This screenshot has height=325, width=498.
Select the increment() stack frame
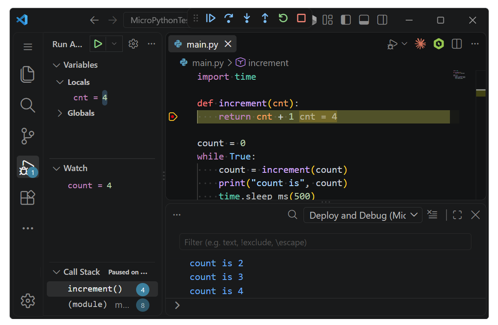(102, 289)
